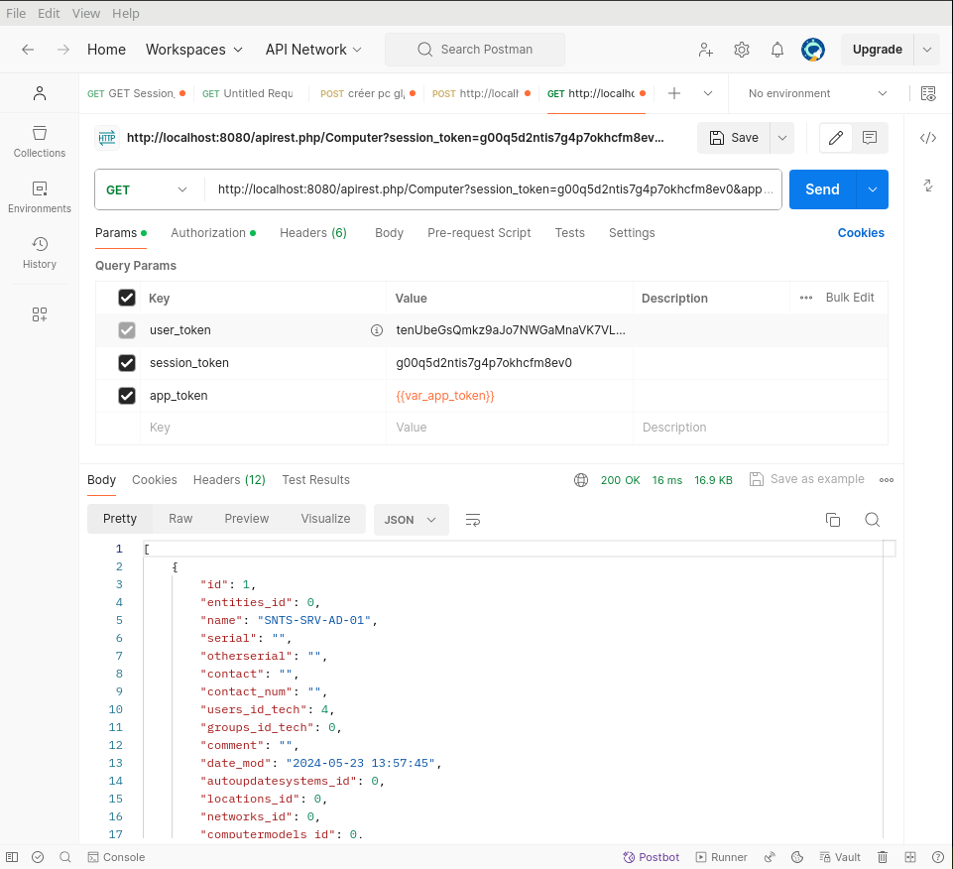Switch to the 'POST créer pc gl' request tab
The width and height of the screenshot is (953, 869).
368,93
